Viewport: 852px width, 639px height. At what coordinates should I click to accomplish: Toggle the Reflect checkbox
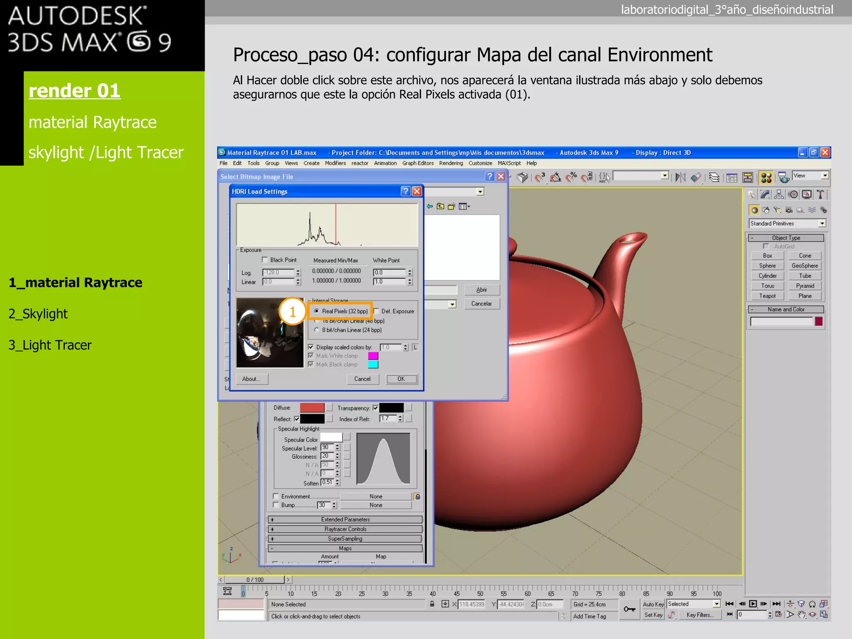point(297,419)
